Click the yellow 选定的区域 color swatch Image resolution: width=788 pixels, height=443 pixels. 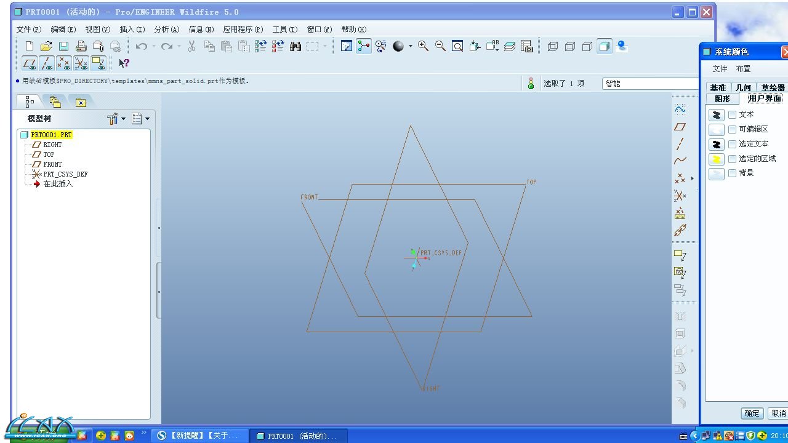tap(717, 159)
